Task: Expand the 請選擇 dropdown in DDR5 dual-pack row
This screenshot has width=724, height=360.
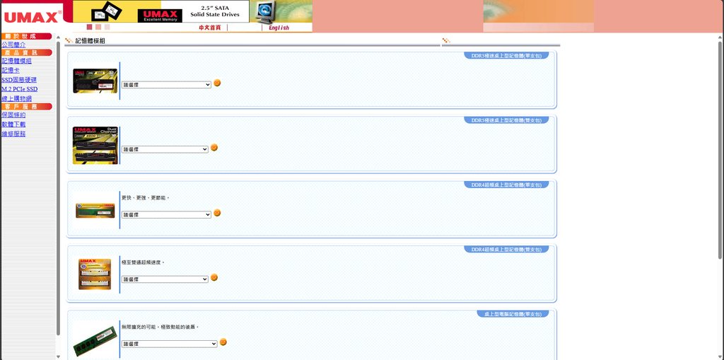Action: pyautogui.click(x=165, y=149)
